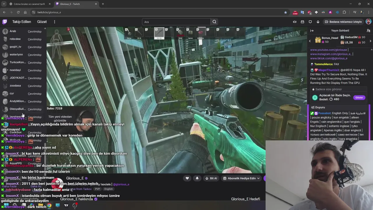Open the www.instagram.com/glorious_e_ link
Image resolution: width=373 pixels, height=210 pixels.
[330, 54]
